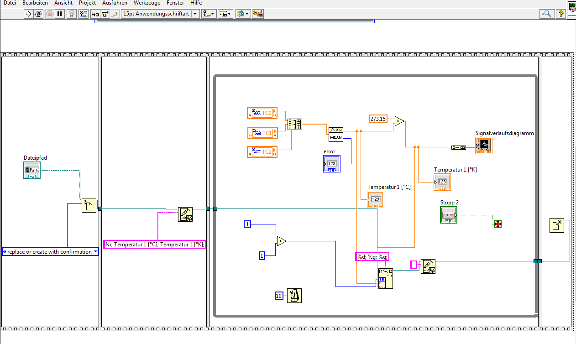
Task: Click the 'Signalverlaufsdiagramm' label
Action: click(x=505, y=133)
